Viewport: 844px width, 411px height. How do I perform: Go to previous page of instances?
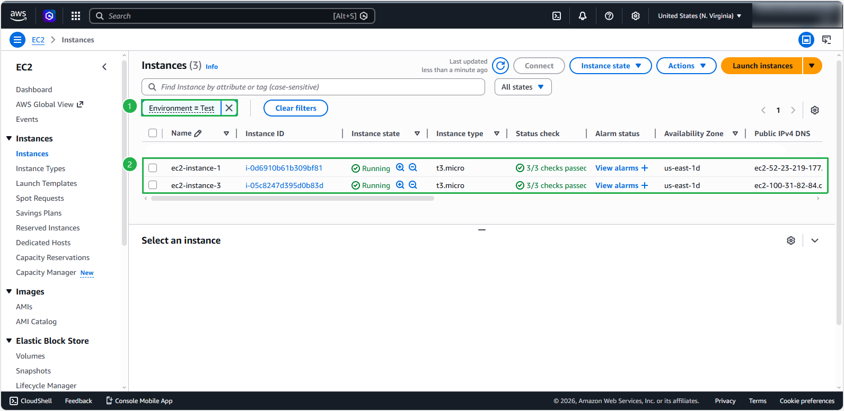tap(763, 110)
